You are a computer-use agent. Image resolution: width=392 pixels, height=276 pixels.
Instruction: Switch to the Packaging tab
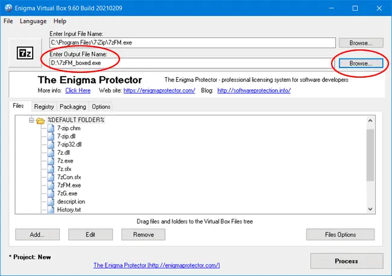click(72, 107)
